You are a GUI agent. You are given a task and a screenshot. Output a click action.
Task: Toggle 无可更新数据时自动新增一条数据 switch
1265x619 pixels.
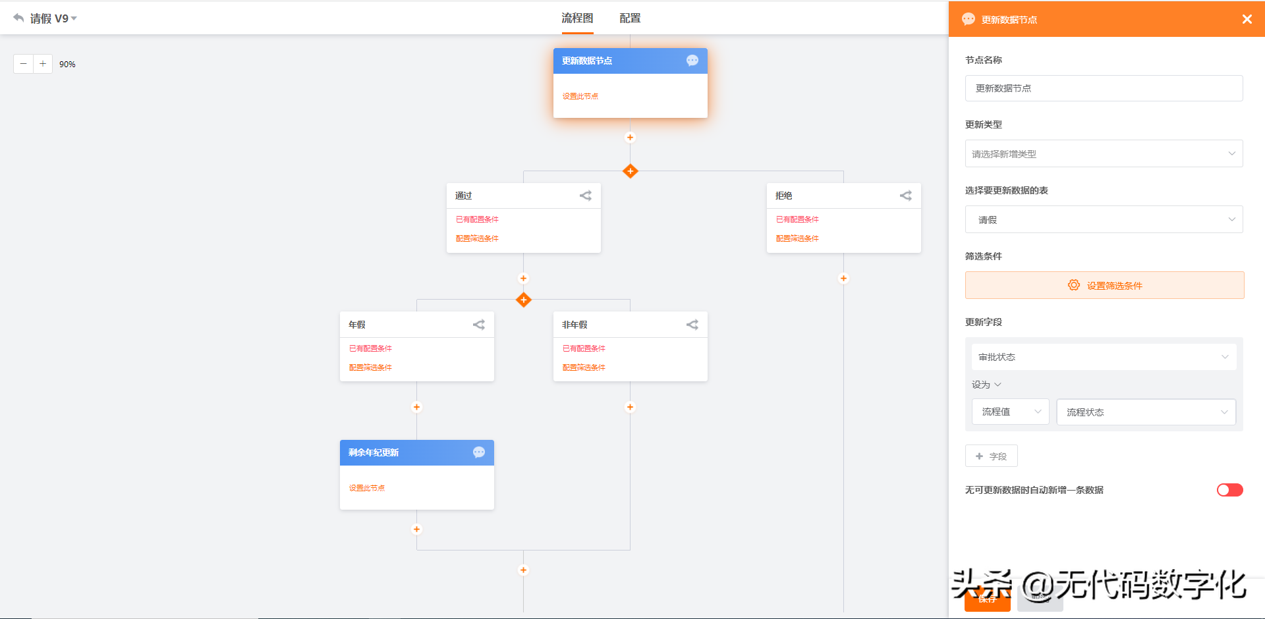click(1229, 490)
